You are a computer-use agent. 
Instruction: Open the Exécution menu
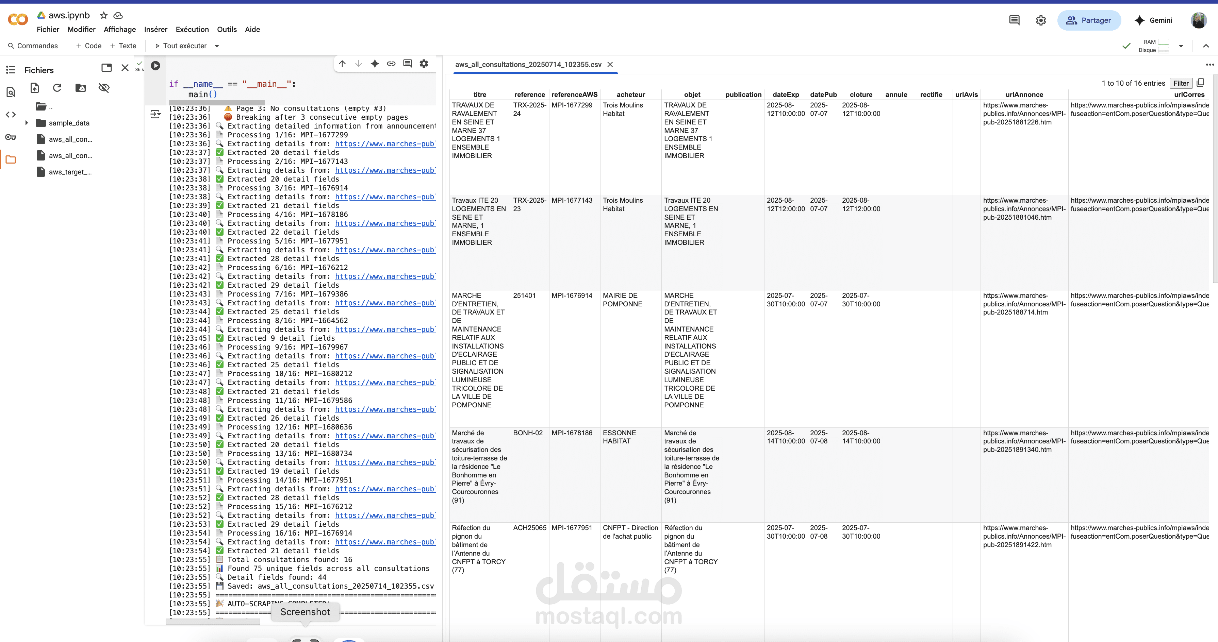192,29
